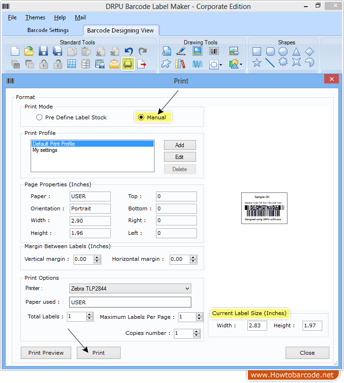Open the Printer dropdown list
Image resolution: width=344 pixels, height=383 pixels.
187,289
